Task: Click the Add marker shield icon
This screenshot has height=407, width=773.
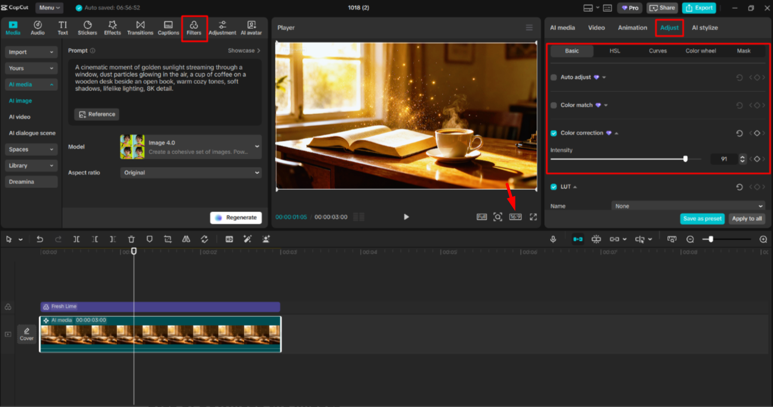Action: point(150,239)
